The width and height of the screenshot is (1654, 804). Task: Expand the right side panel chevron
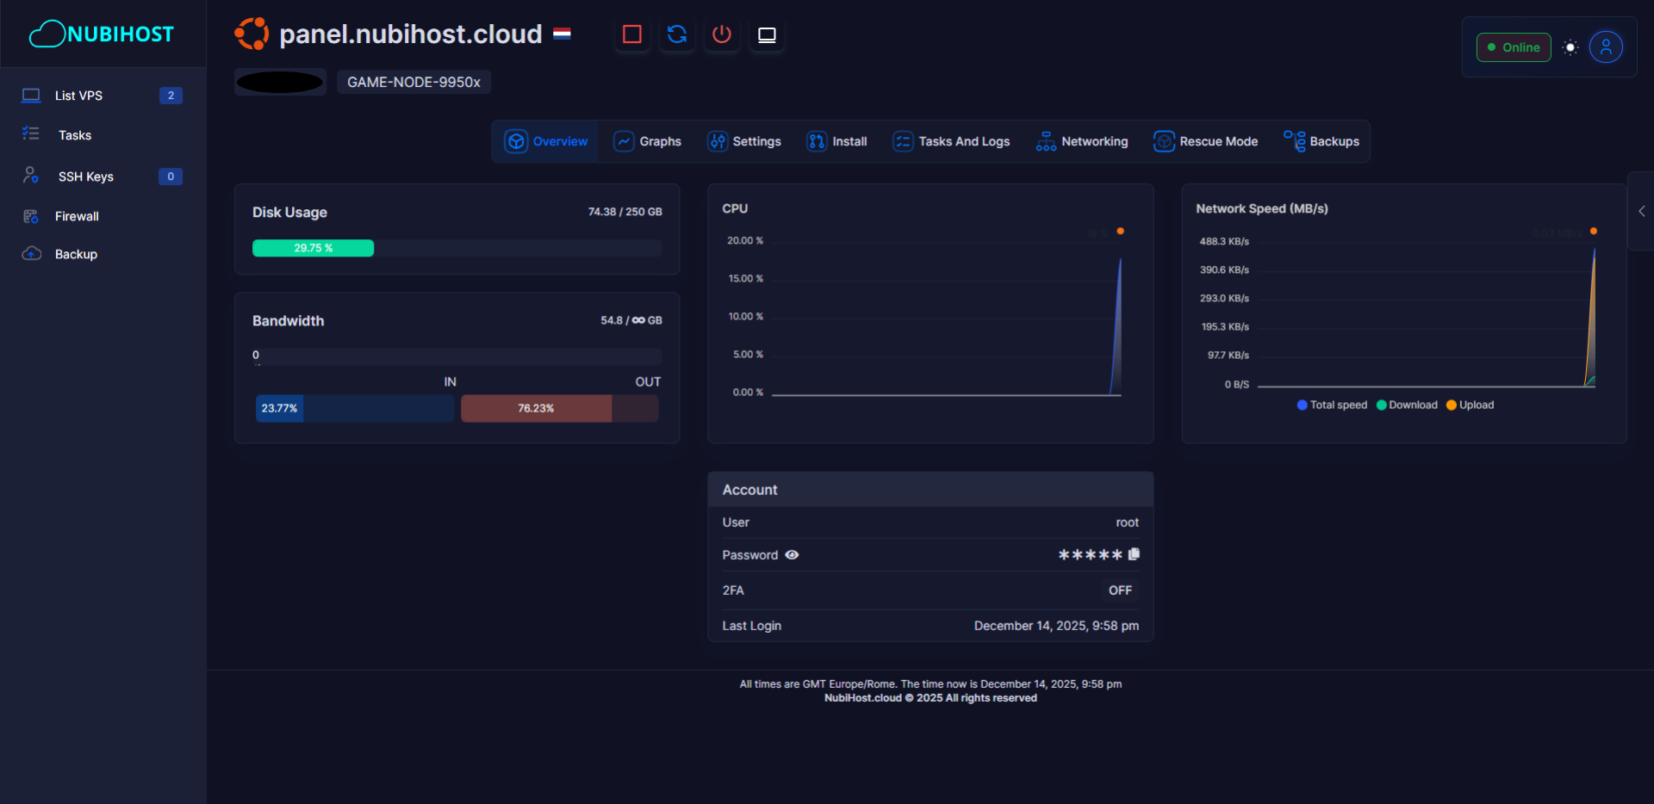tap(1641, 211)
